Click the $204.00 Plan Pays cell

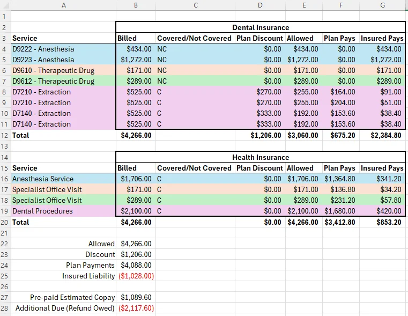click(x=341, y=102)
